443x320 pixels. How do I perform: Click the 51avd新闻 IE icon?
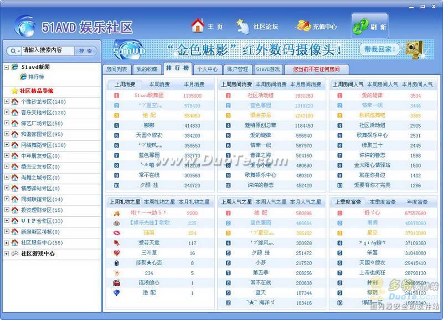(x=15, y=67)
